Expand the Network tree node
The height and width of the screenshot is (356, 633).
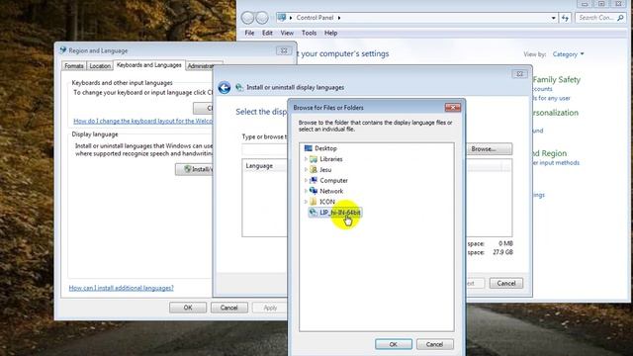coord(306,191)
